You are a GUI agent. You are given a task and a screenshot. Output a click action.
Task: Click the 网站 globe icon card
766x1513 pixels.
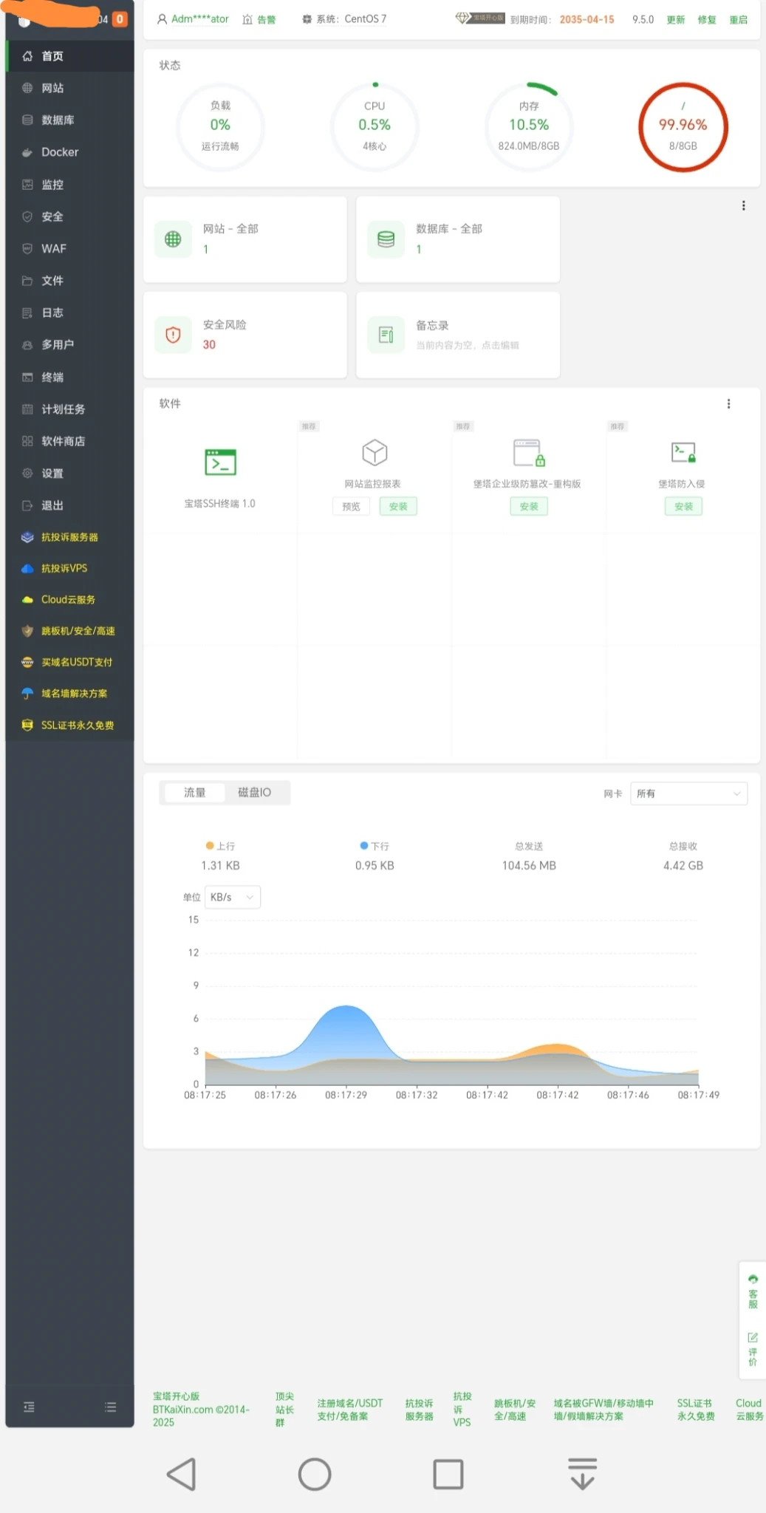tap(173, 239)
